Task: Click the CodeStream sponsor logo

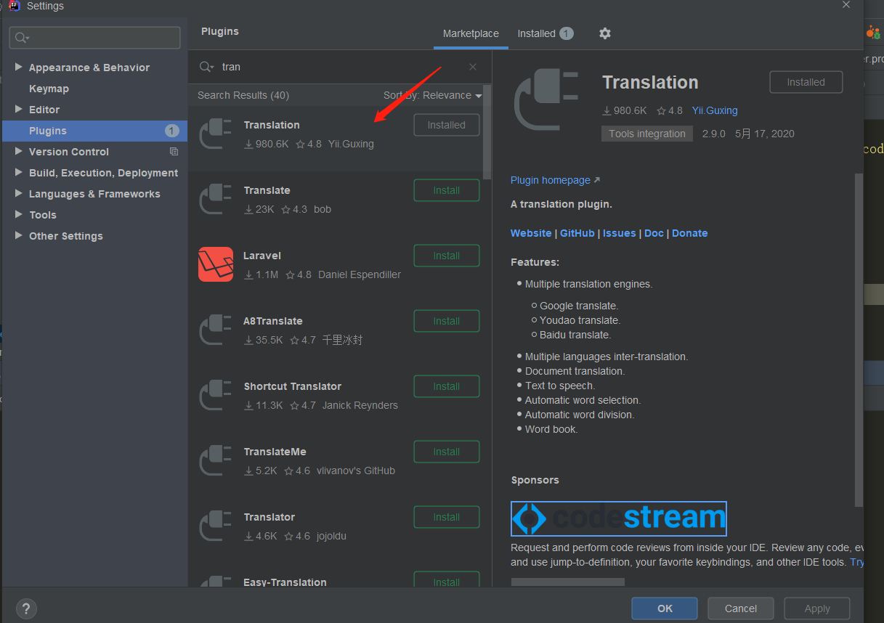Action: click(x=619, y=518)
